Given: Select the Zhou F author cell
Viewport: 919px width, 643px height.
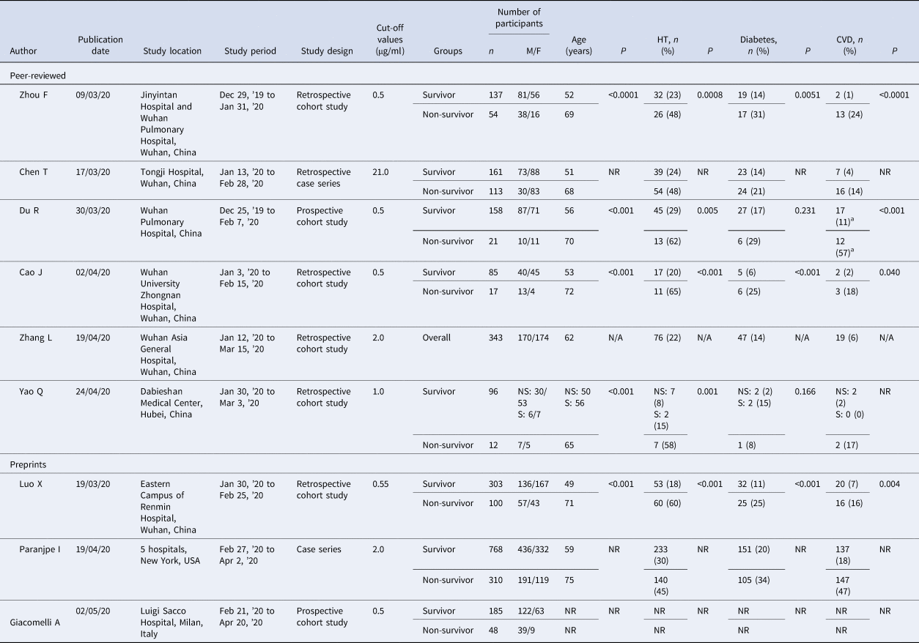Looking at the screenshot, I should click(x=34, y=94).
